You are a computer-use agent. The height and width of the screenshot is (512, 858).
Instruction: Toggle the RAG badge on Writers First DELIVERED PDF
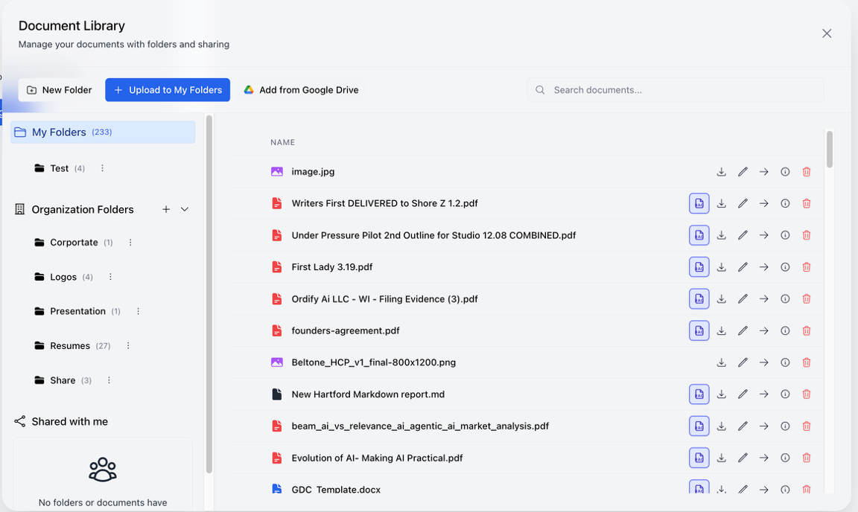699,203
